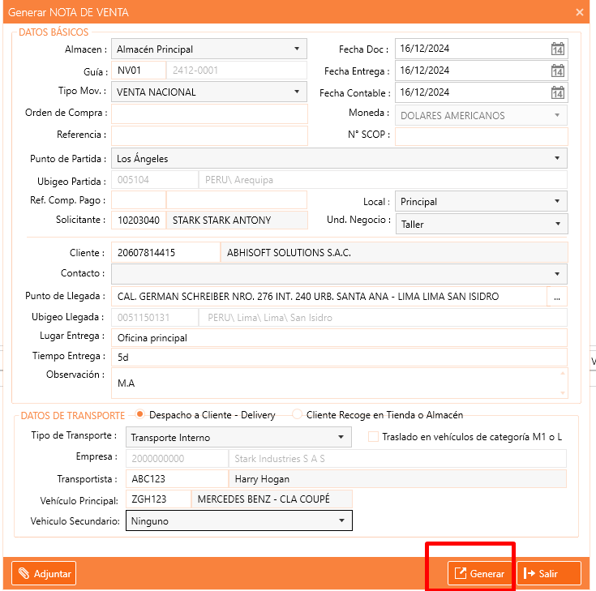Expand the Almacen dropdown
Screen dimensions: 596x591
[209, 49]
